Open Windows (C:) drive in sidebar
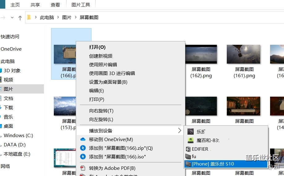 [18, 135]
